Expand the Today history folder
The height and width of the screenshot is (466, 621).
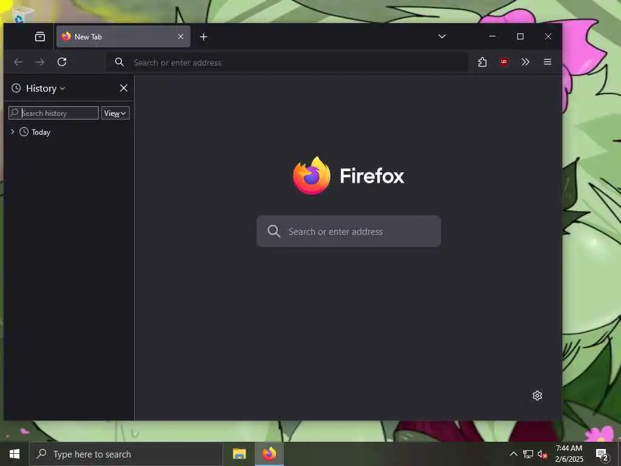pyautogui.click(x=12, y=132)
